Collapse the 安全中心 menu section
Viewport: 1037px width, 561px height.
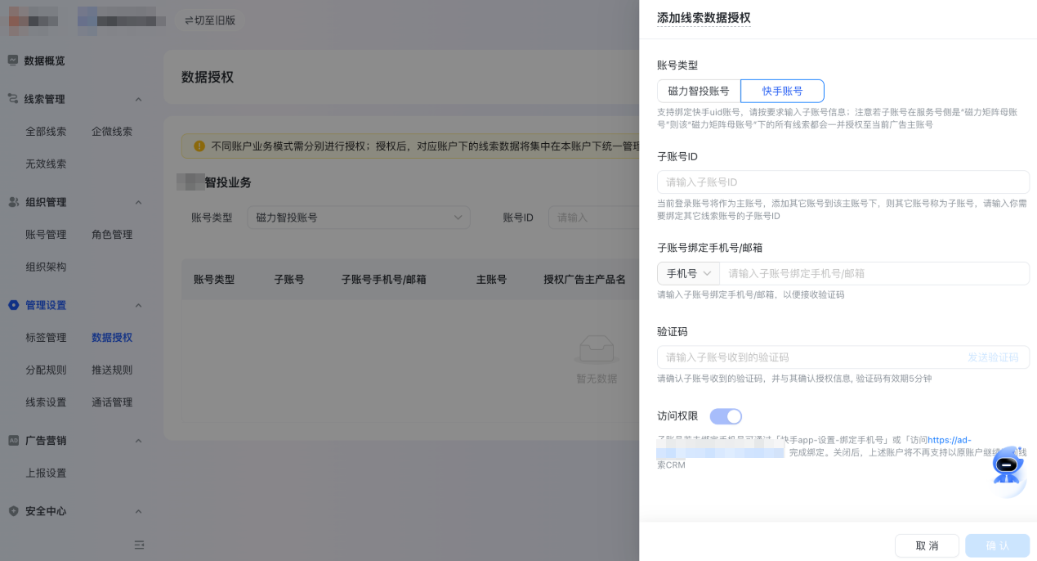point(138,511)
